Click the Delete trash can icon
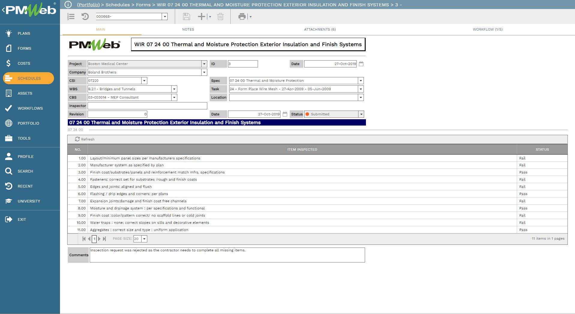575x314 pixels. (x=220, y=16)
